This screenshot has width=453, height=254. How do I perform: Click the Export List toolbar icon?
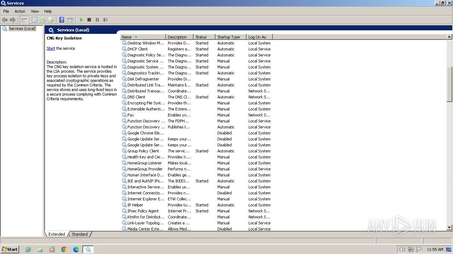coord(51,20)
